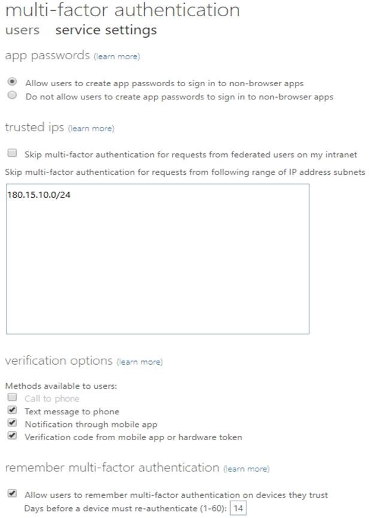Open learn more for remember multi-factor authentication
Screen dimensions: 371x518
246,468
